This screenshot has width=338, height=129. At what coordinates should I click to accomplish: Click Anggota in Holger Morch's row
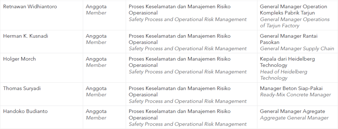[x=96, y=59]
